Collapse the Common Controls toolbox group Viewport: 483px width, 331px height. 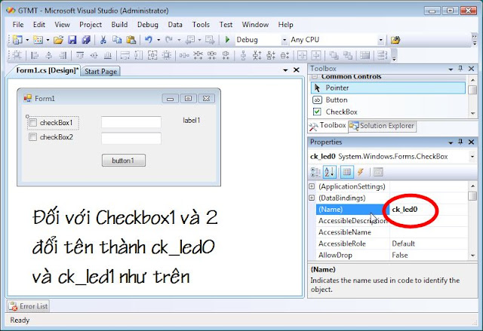[x=315, y=76]
